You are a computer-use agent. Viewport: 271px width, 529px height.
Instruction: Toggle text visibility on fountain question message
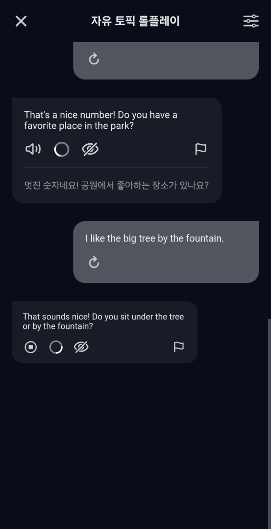(x=81, y=347)
